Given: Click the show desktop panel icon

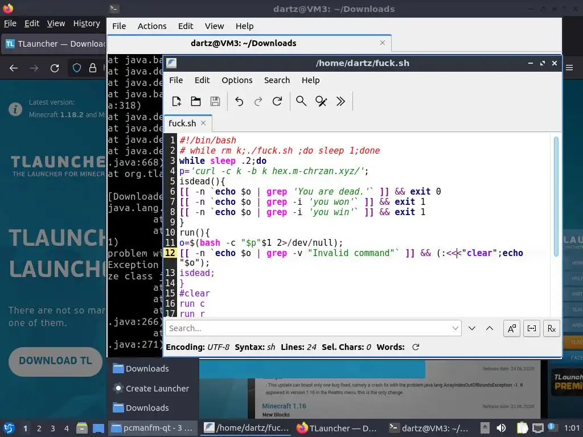Looking at the screenshot, I should [98, 428].
